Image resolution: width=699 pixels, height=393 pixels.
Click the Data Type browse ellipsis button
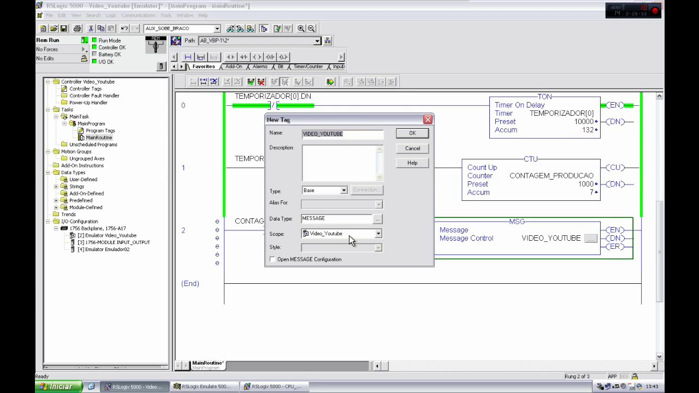377,219
